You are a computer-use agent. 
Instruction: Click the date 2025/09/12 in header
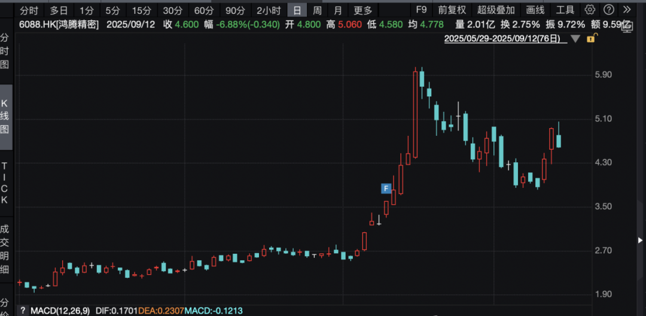point(130,25)
